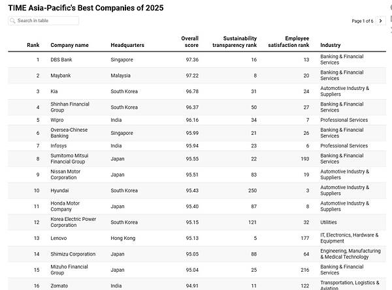
Task: Click the table title heading
Action: pos(86,8)
